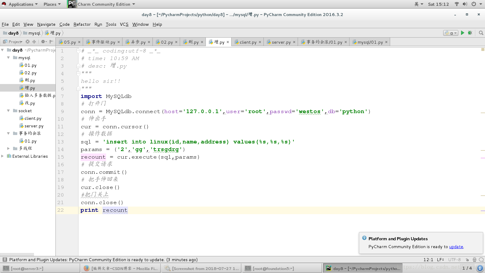Fold the docstring at line 4 gutter marker
The height and width of the screenshot is (273, 485).
click(78, 73)
